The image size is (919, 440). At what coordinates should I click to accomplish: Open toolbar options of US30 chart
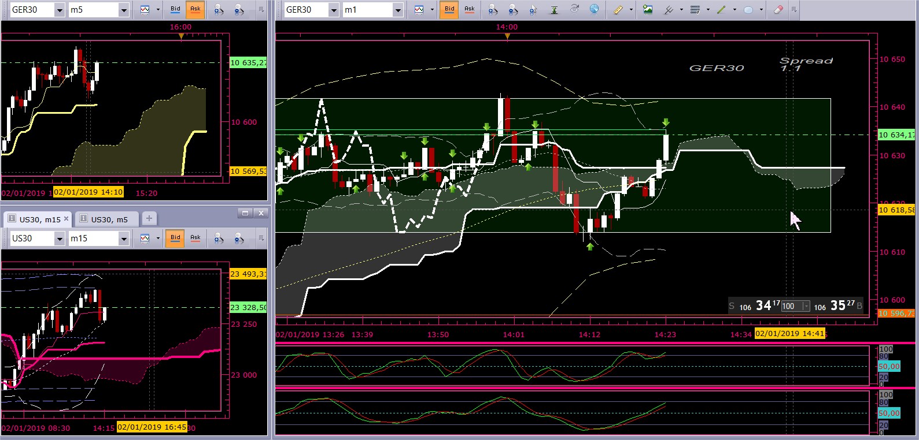tap(261, 238)
